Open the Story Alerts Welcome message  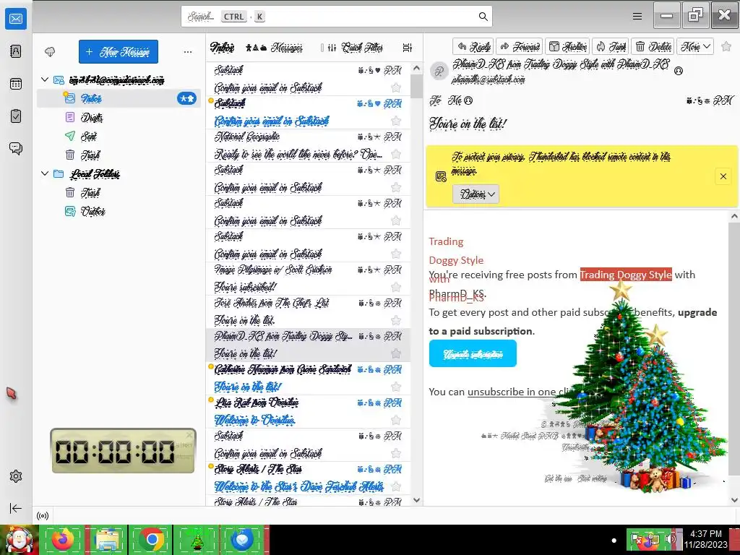(x=308, y=478)
